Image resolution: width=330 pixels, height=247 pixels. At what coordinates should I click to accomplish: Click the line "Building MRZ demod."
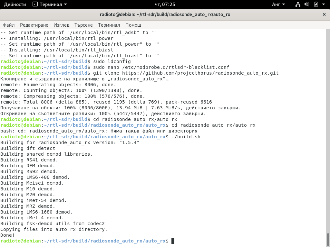28,206
